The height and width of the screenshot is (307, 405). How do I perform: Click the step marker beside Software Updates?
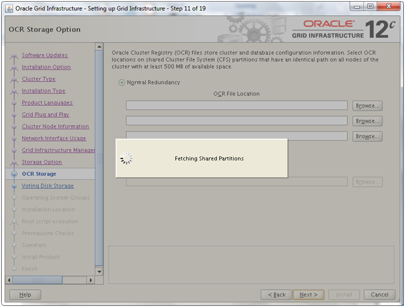14,55
